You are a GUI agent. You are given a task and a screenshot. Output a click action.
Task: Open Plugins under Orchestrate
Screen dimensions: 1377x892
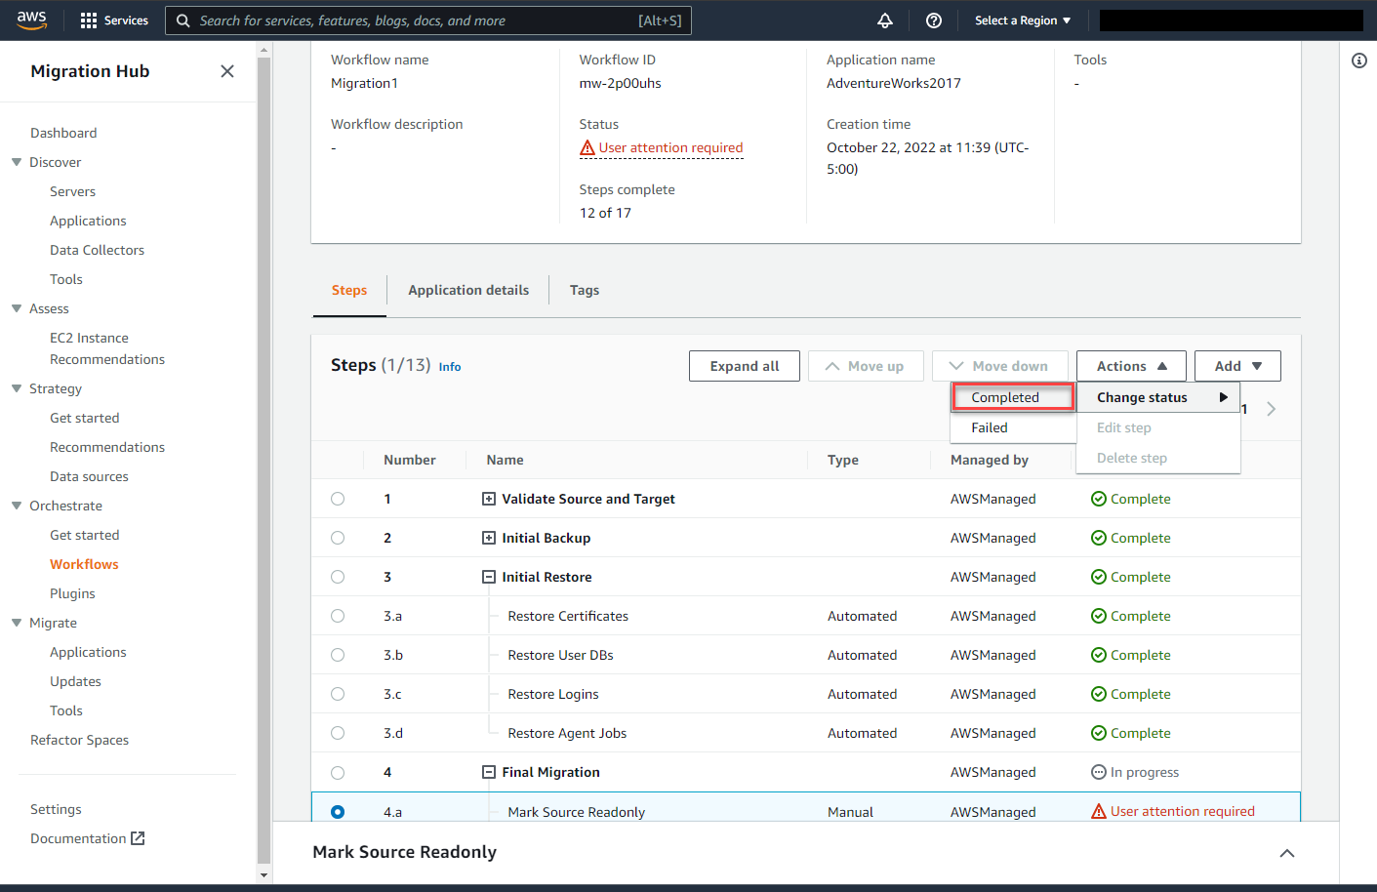72,593
